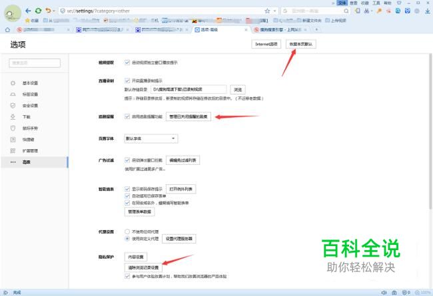Image resolution: width=433 pixels, height=296 pixels.
Task: Toggle the user experience improvement plan checkbox
Action: 127,276
